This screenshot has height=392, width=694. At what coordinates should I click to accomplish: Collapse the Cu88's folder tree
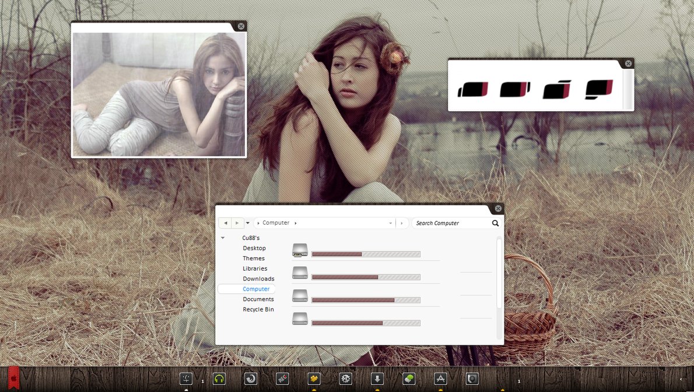pos(223,238)
